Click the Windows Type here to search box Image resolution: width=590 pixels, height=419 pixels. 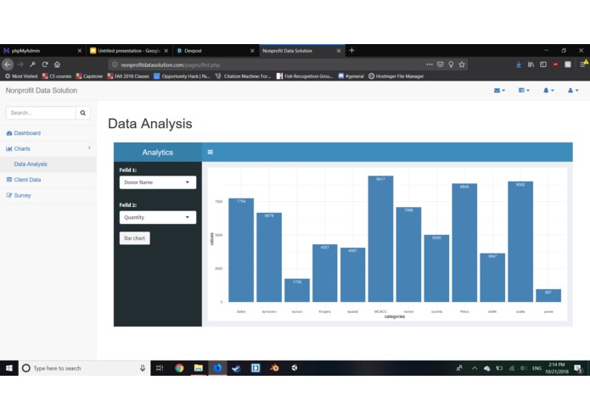click(x=82, y=368)
